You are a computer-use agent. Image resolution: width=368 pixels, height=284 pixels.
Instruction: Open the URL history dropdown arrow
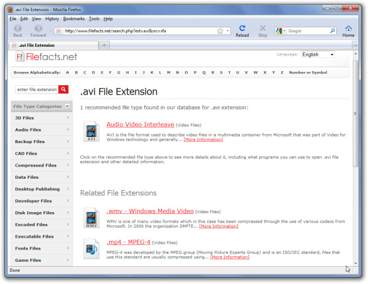coord(227,31)
